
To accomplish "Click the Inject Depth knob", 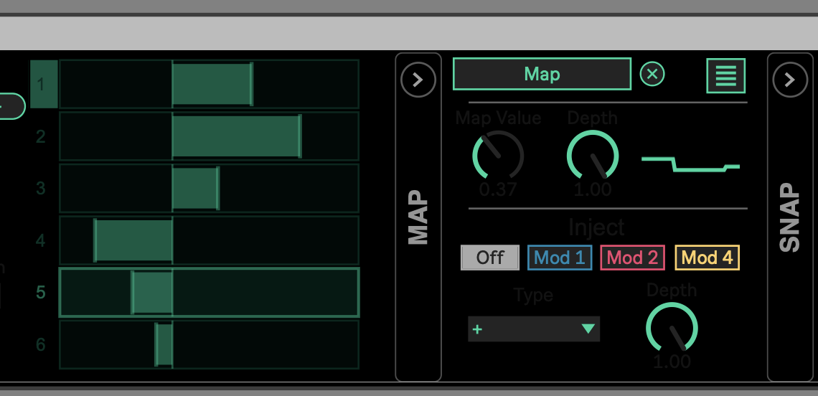I will 672,328.
